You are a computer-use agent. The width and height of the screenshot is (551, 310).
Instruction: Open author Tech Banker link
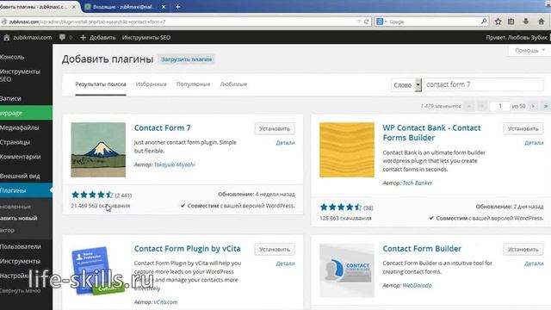(x=417, y=183)
